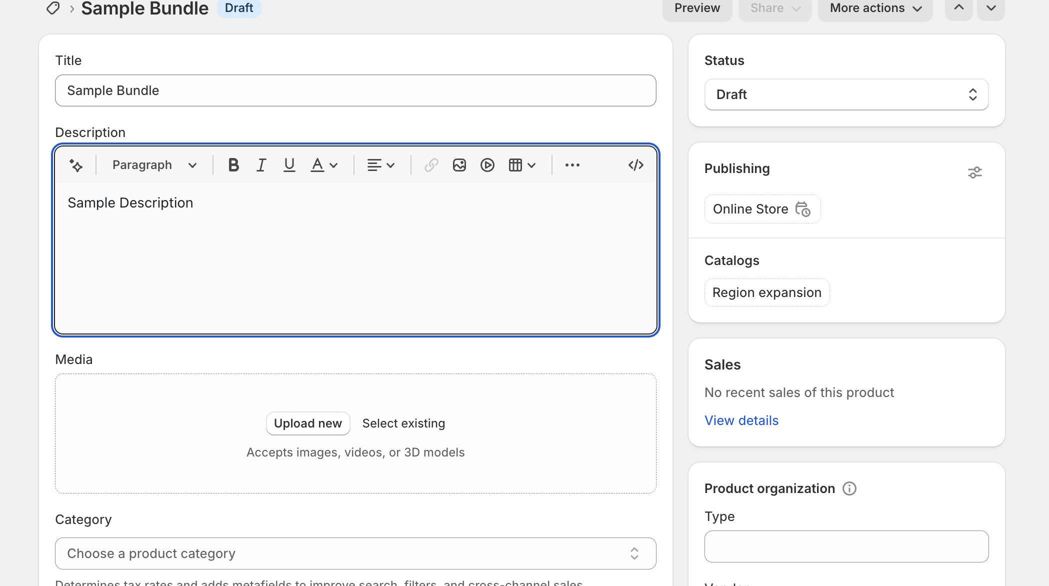
Task: Open the text alignment dropdown
Action: [x=380, y=165]
